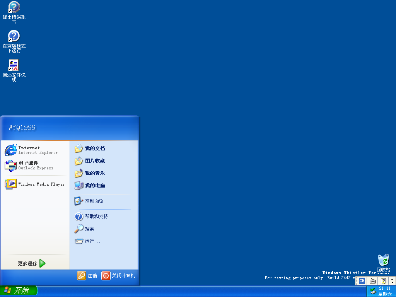Click the keyboard icon on language bar

372,281
